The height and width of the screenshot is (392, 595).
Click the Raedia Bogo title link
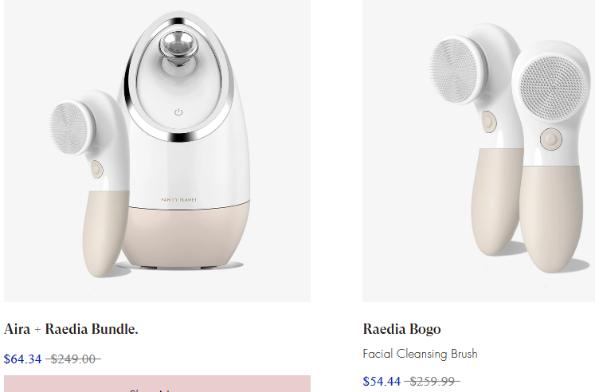[x=402, y=329]
